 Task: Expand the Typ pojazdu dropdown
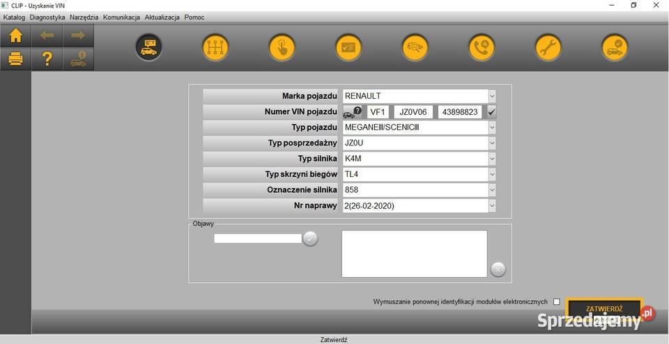point(492,127)
